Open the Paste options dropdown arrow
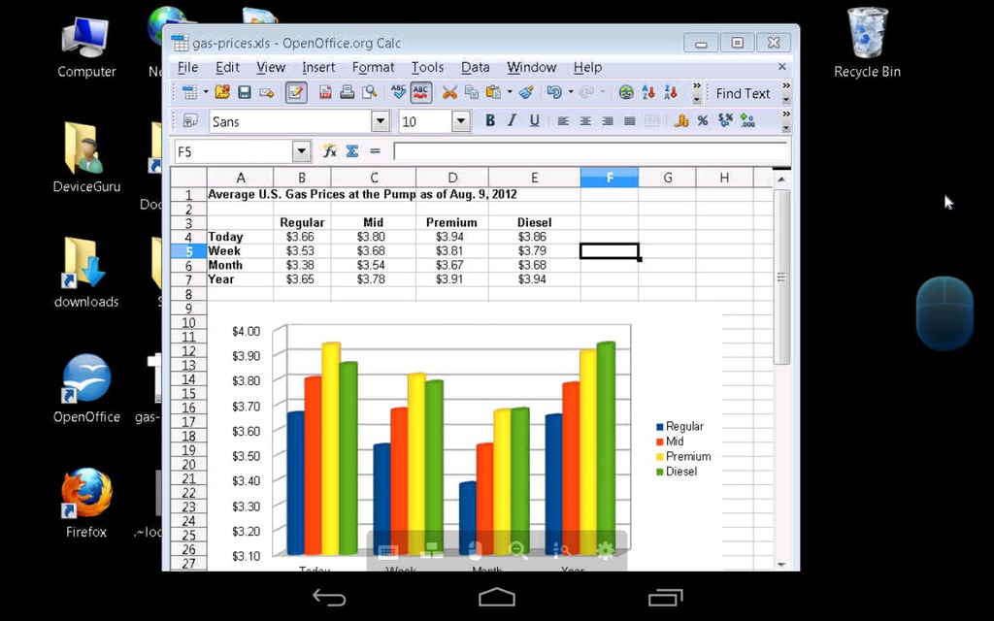Viewport: 994px width, 621px height. point(509,92)
